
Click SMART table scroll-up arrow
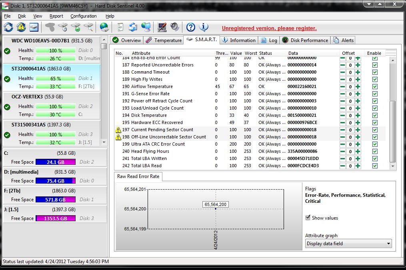tap(393, 60)
